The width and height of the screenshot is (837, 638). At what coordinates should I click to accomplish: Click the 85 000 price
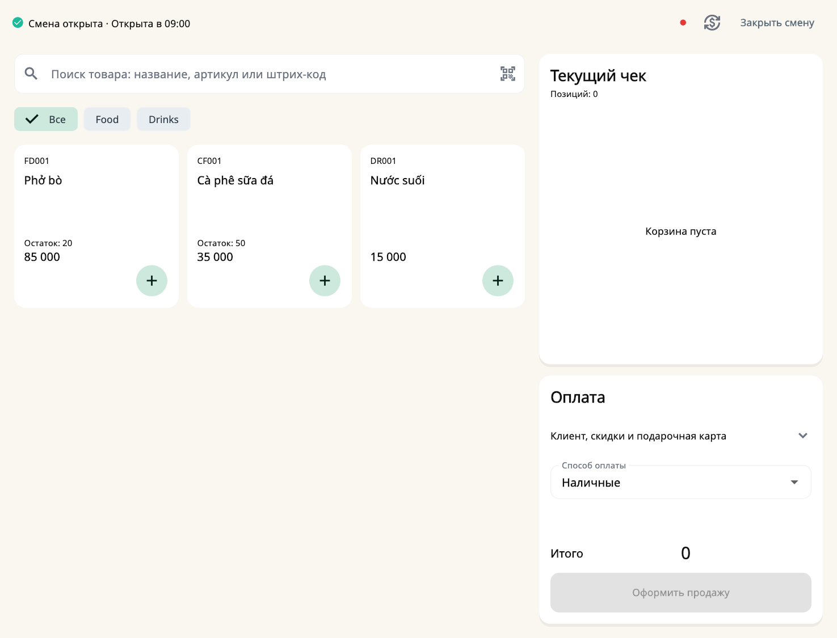pos(42,257)
